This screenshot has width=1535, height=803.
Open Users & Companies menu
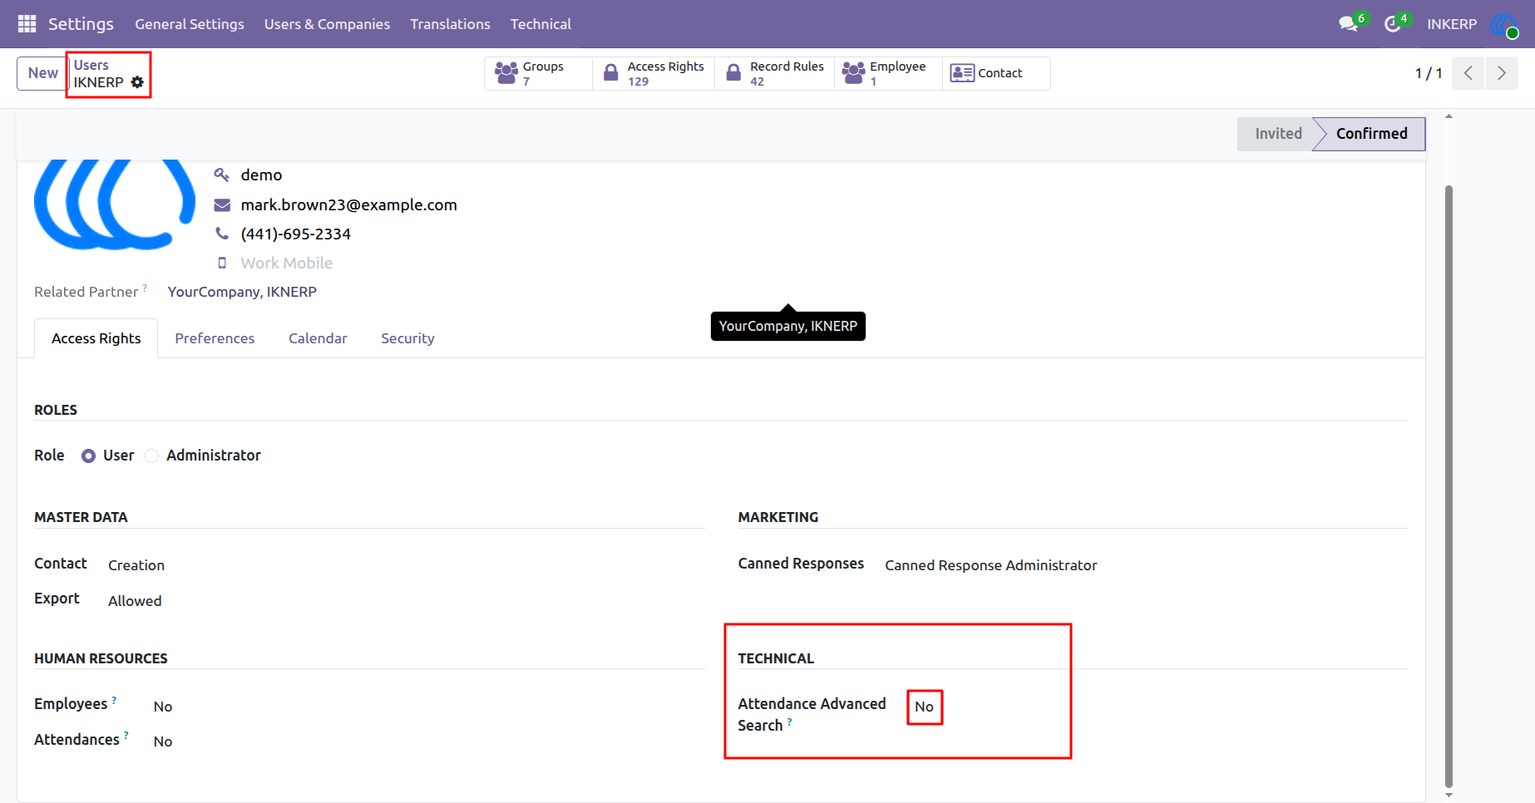[x=327, y=24]
